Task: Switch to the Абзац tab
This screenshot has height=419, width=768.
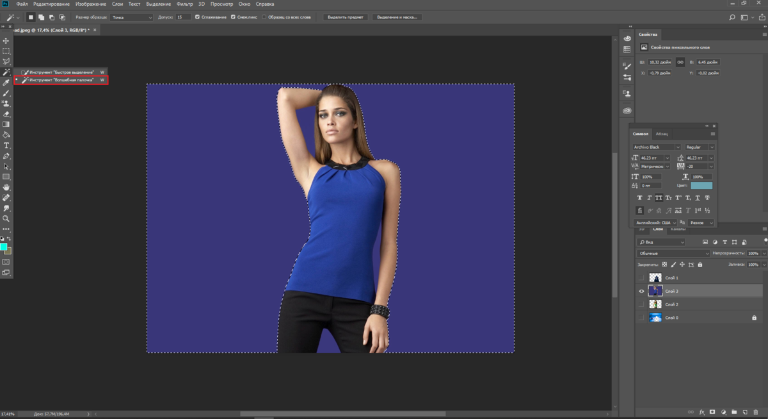Action: click(662, 134)
